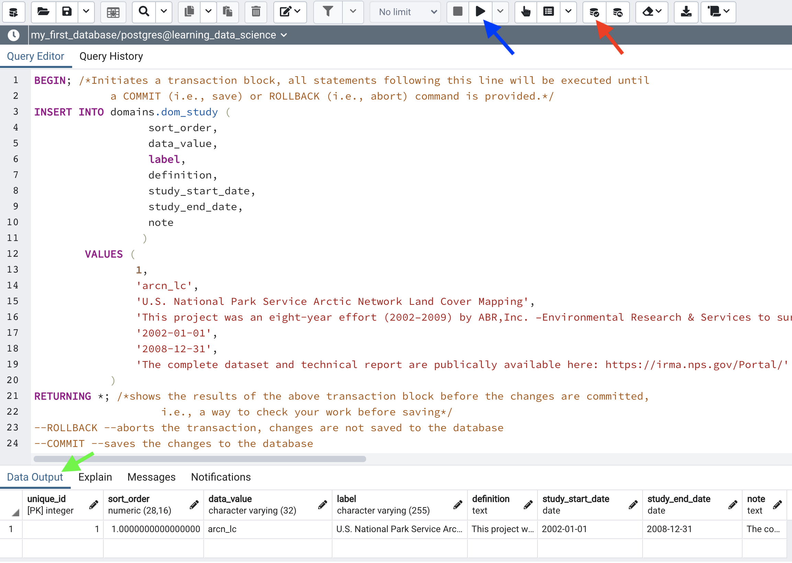Click the Open File folder icon

point(43,12)
